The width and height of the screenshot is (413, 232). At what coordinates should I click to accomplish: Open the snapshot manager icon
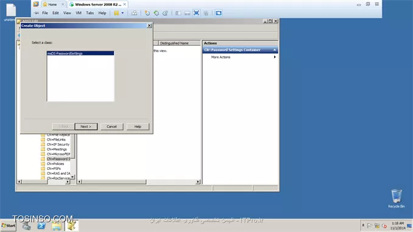point(165,13)
